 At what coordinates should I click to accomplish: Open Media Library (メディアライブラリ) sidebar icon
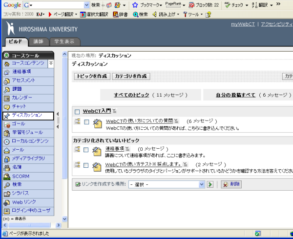7,159
